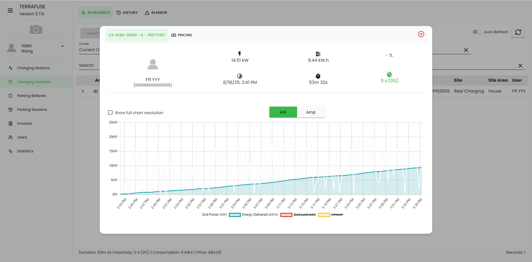Expand the session row chevron

coord(83,91)
